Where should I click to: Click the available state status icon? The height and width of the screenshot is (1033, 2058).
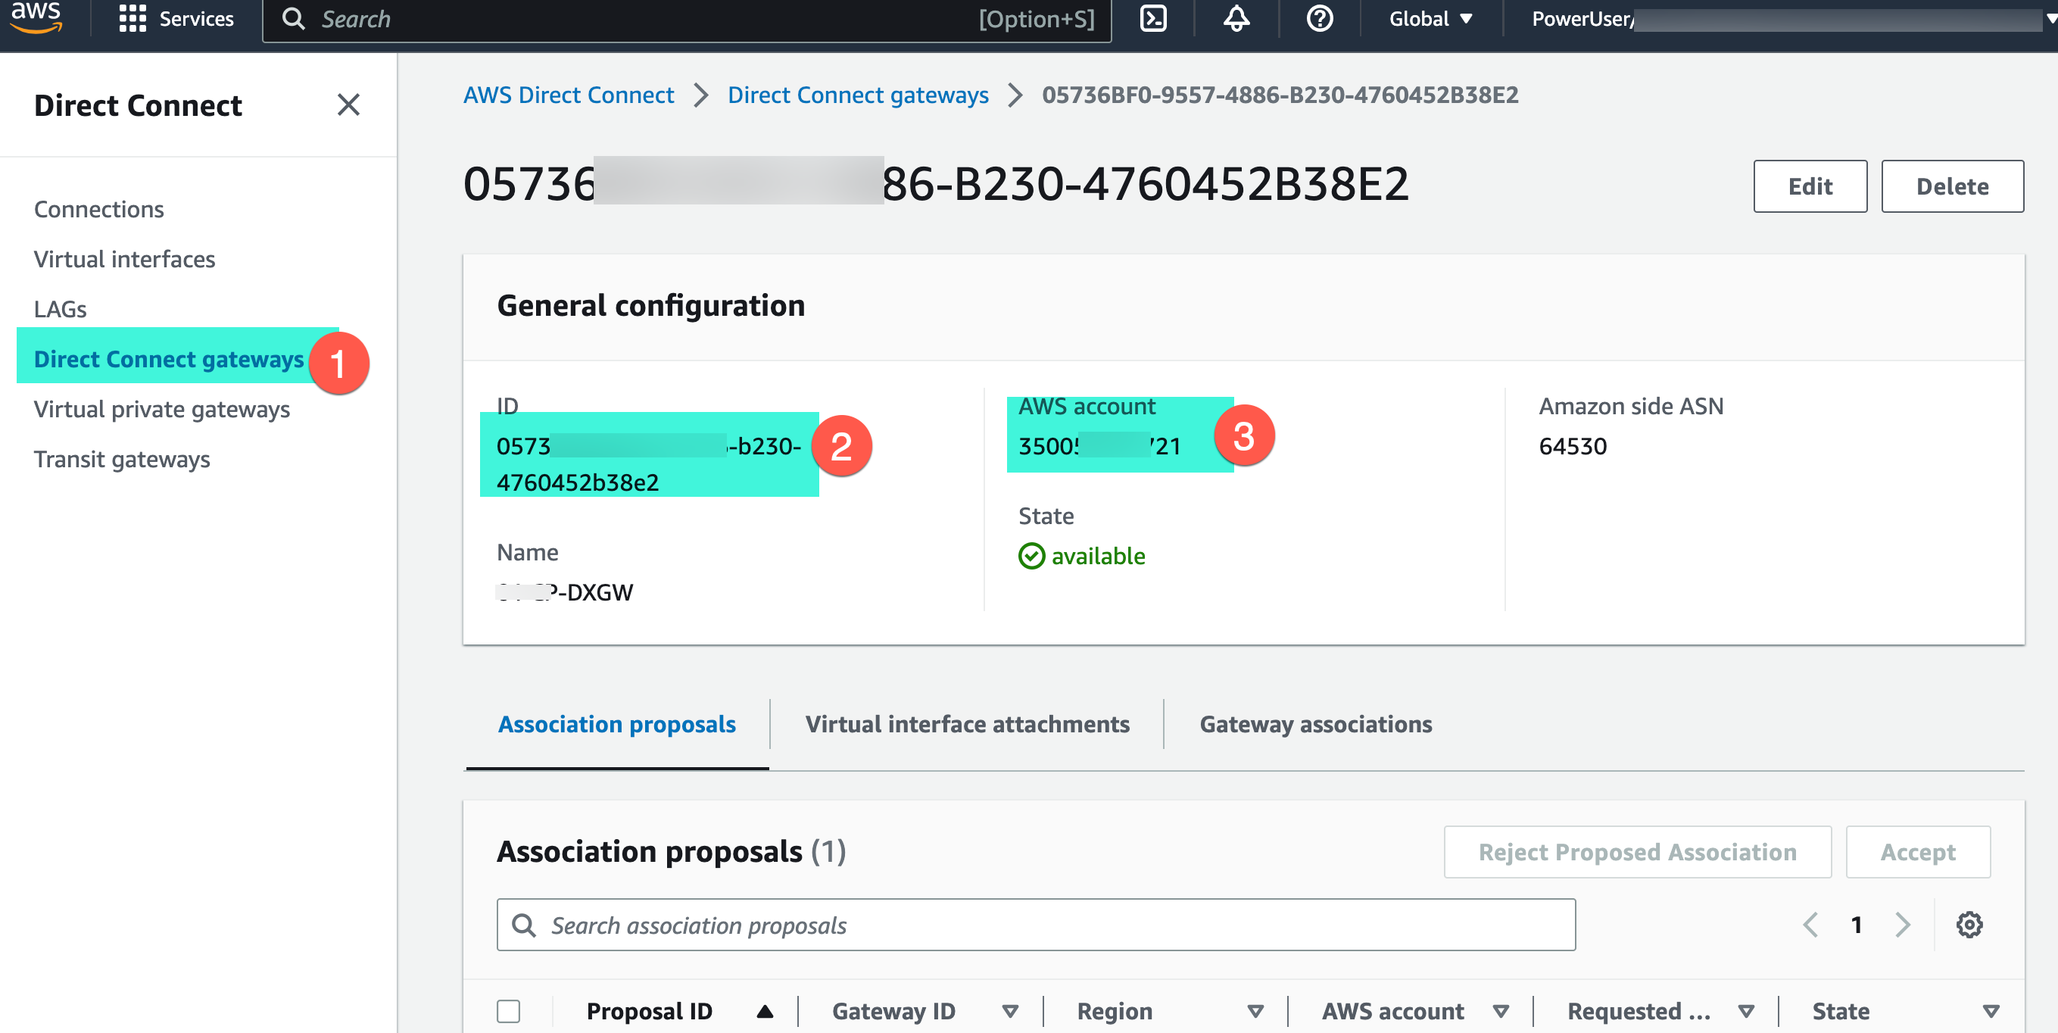click(x=1031, y=556)
